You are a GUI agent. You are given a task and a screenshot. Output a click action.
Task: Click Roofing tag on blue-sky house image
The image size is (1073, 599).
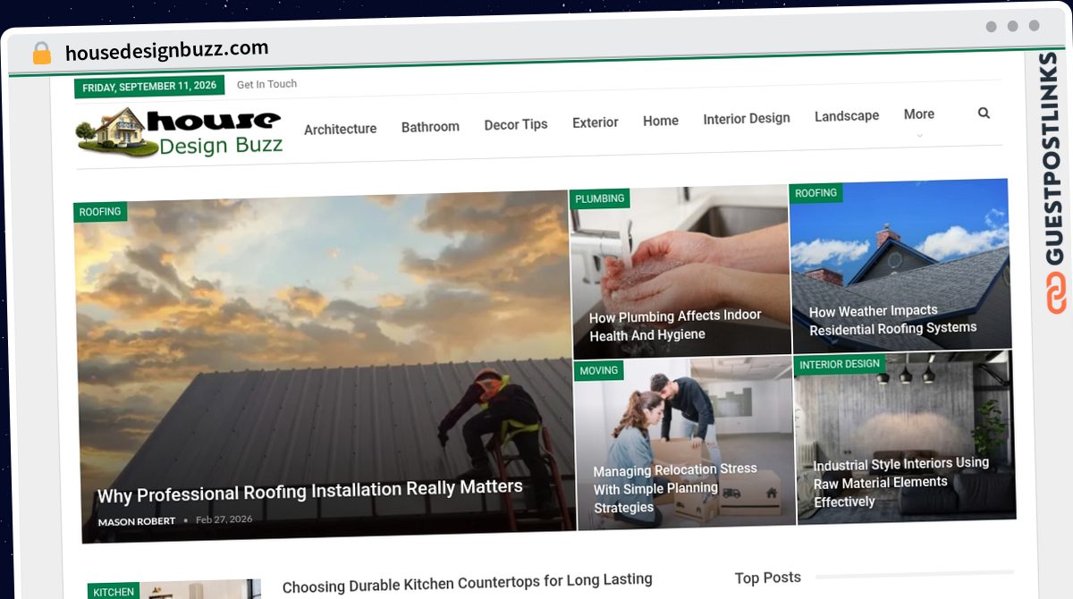(815, 193)
